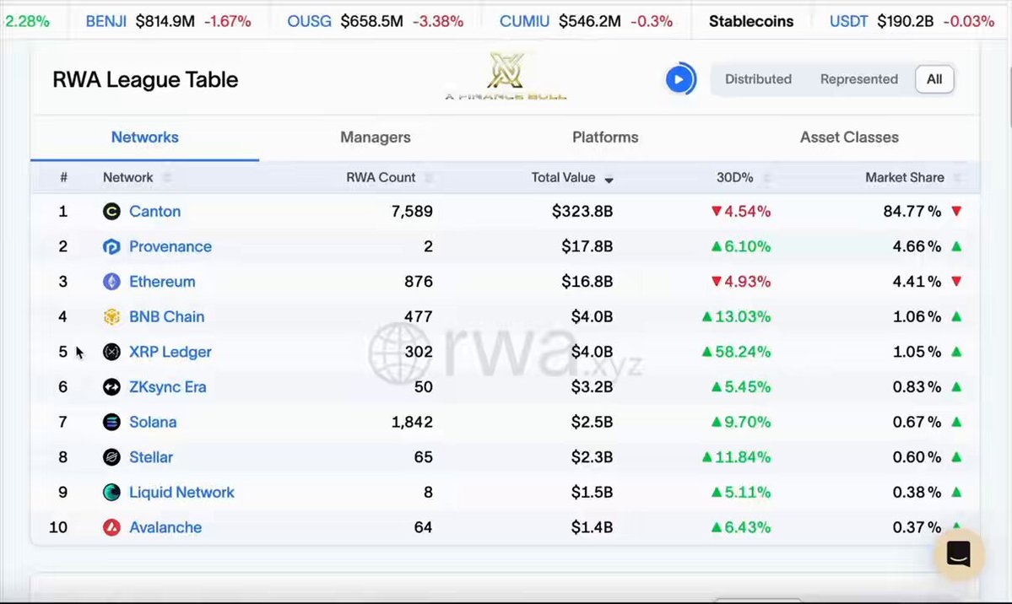Image resolution: width=1012 pixels, height=604 pixels.
Task: Switch to the Platforms tab
Action: 604,138
